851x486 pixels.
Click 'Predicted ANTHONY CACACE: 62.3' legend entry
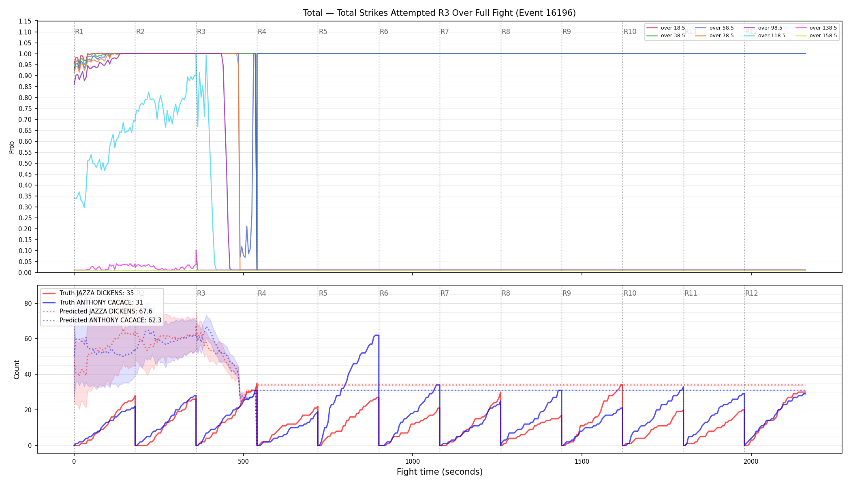point(102,320)
